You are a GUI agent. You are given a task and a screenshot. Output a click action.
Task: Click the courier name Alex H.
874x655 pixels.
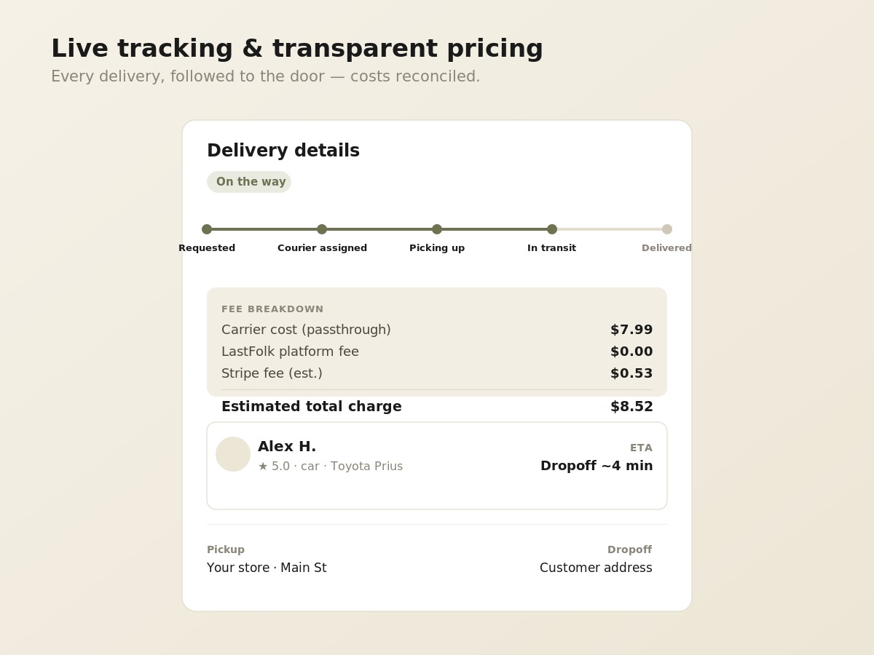click(x=287, y=446)
